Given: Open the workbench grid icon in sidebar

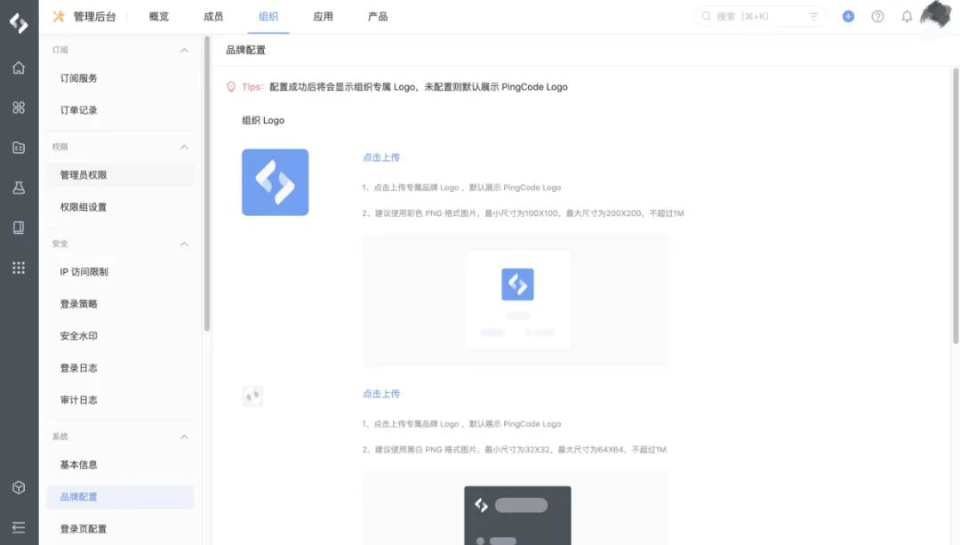Looking at the screenshot, I should (18, 107).
